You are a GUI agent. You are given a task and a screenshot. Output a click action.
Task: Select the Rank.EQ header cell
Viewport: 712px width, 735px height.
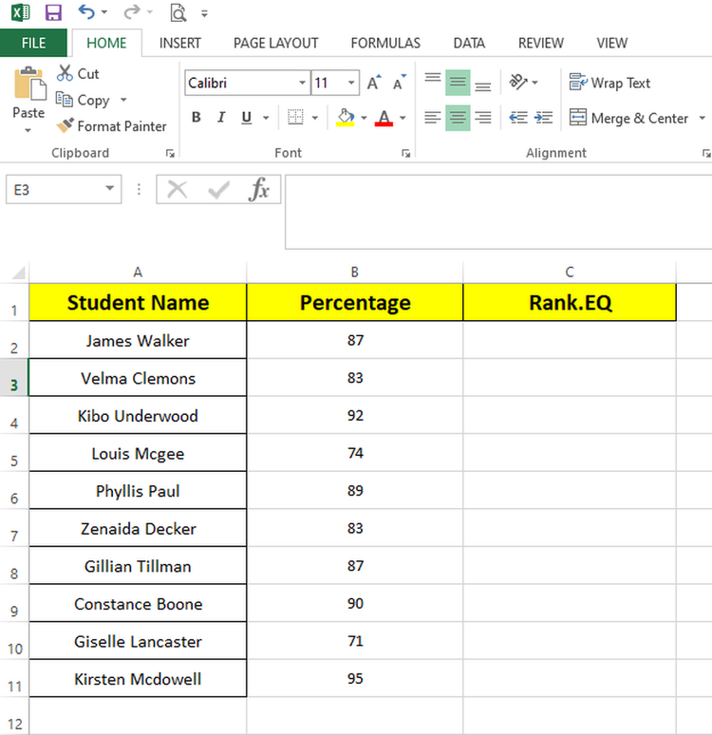(570, 302)
